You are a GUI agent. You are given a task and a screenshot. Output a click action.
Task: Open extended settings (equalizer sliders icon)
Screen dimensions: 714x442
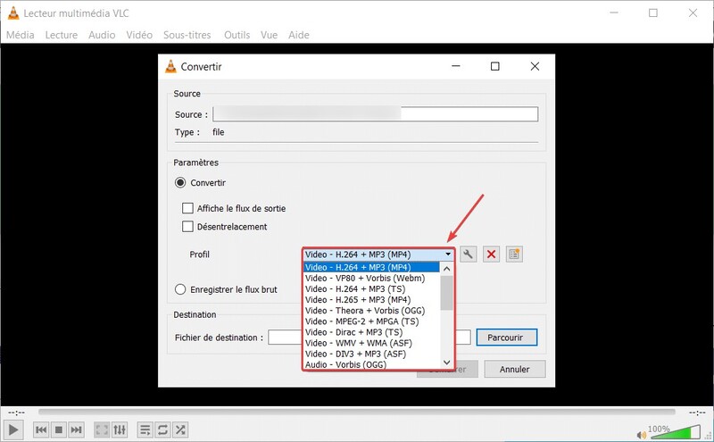point(120,429)
